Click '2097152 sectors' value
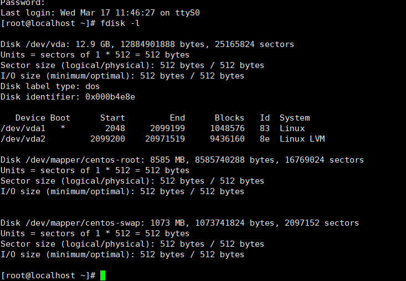The image size is (406, 281). [322, 223]
